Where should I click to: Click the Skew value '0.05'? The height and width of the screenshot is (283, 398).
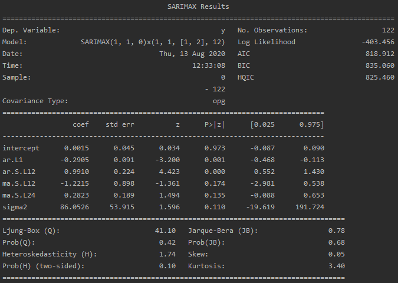[337, 254]
